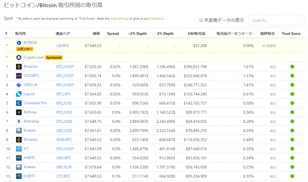Open the Liquid exchange link

coord(29,94)
